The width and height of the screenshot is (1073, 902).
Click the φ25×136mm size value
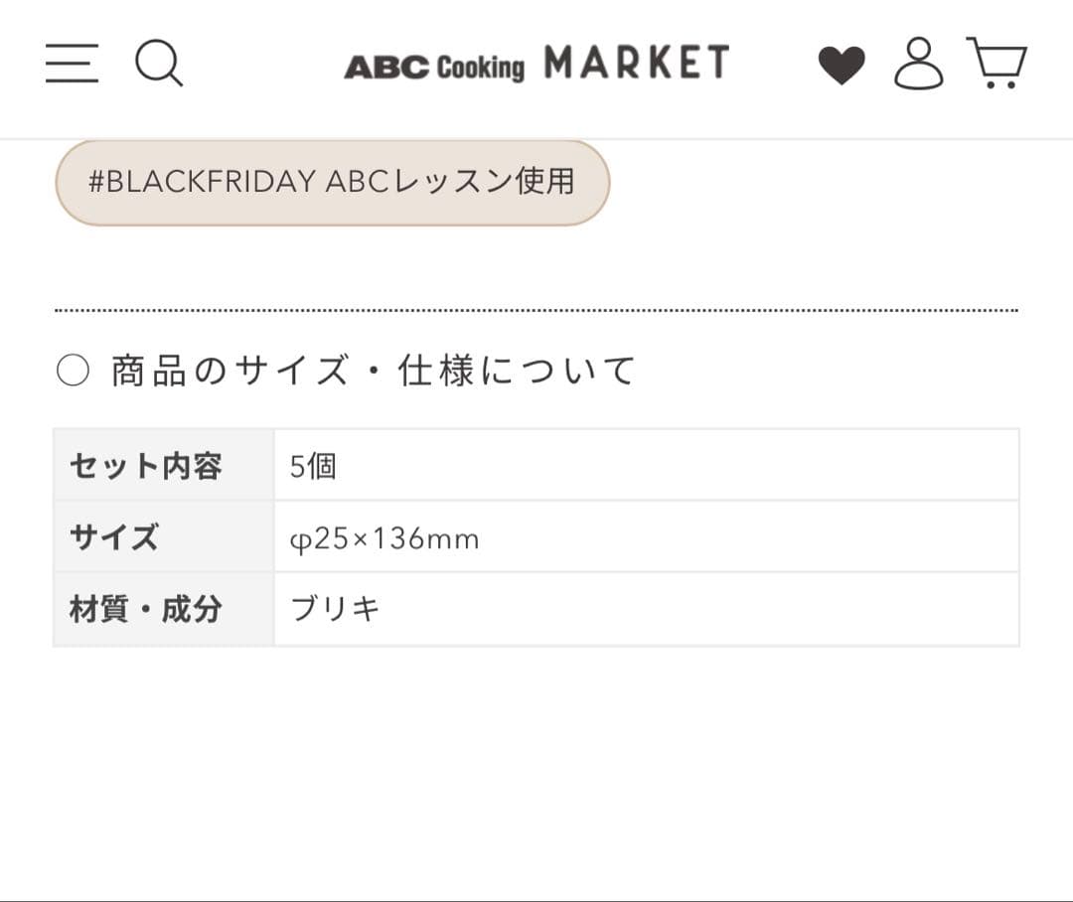pyautogui.click(x=383, y=537)
